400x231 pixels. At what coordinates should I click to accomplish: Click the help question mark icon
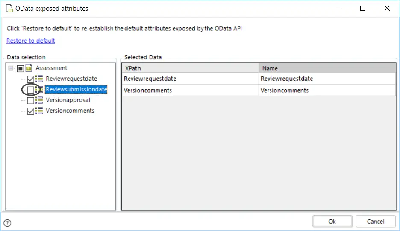point(7,223)
